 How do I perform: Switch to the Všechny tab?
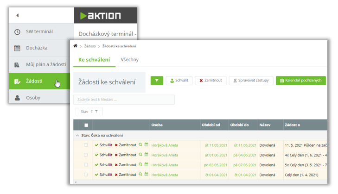pos(129,60)
